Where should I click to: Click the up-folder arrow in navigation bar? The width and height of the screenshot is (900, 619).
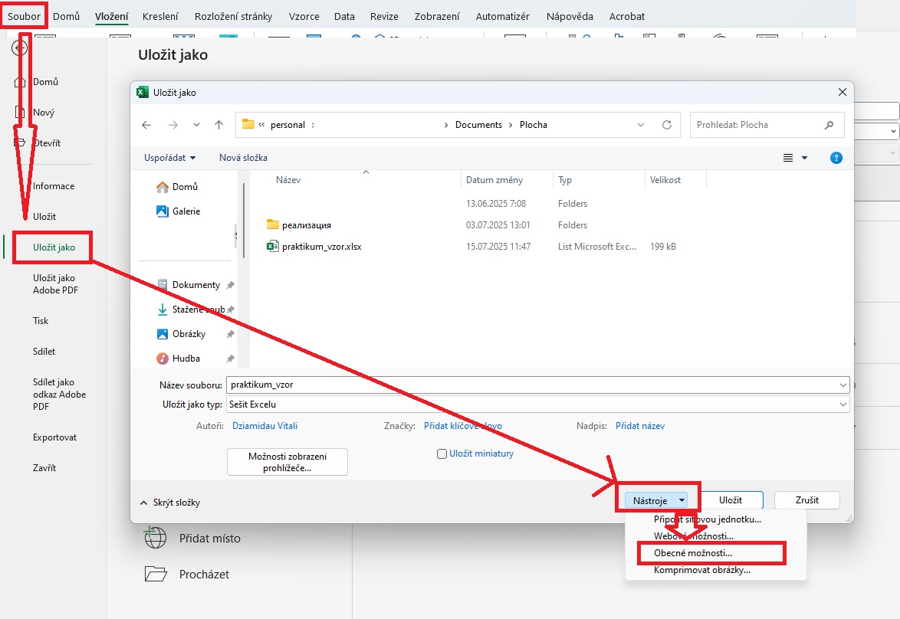click(x=219, y=125)
